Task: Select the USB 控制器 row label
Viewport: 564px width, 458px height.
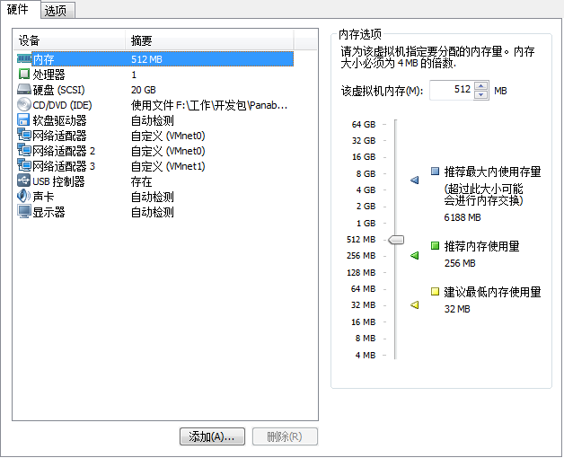Action: (58, 181)
